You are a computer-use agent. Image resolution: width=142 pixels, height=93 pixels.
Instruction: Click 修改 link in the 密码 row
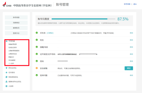pyautogui.click(x=131, y=61)
